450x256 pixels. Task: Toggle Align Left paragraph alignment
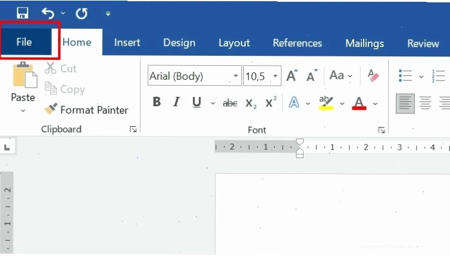click(x=405, y=103)
